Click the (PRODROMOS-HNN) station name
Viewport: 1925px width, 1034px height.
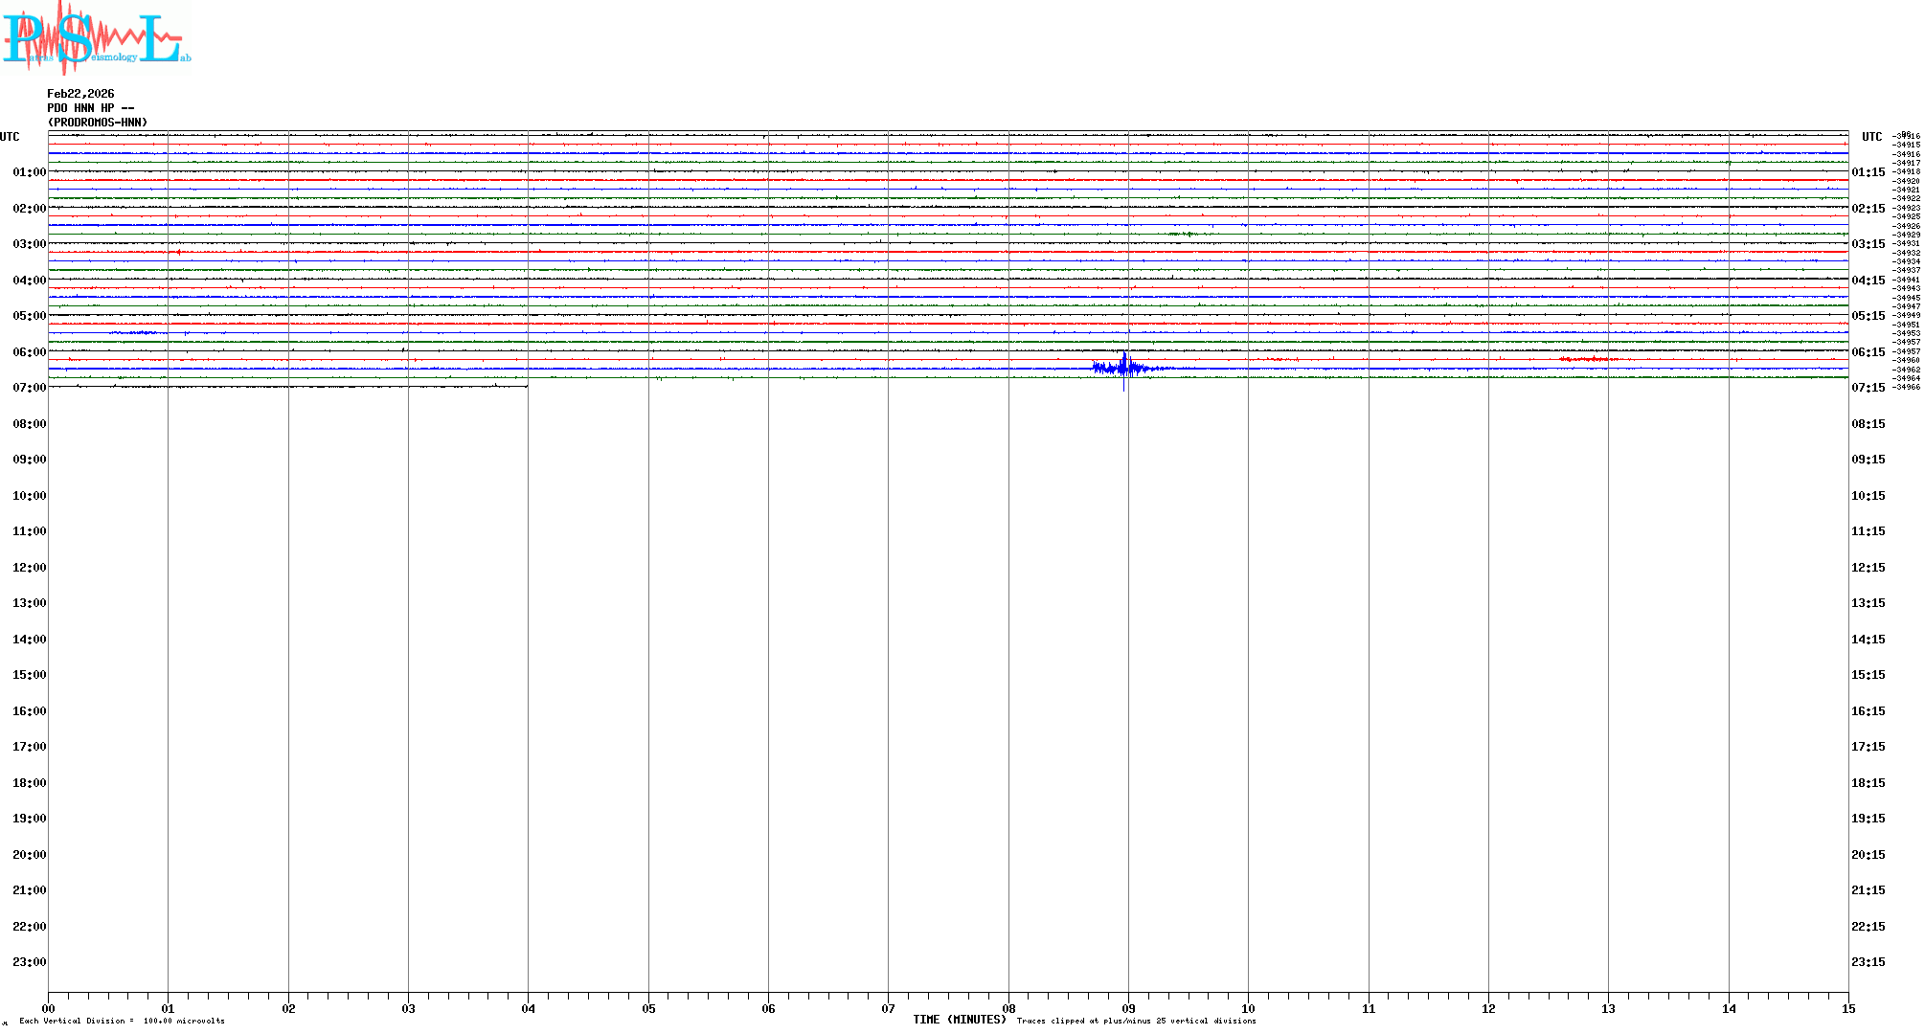(x=98, y=123)
